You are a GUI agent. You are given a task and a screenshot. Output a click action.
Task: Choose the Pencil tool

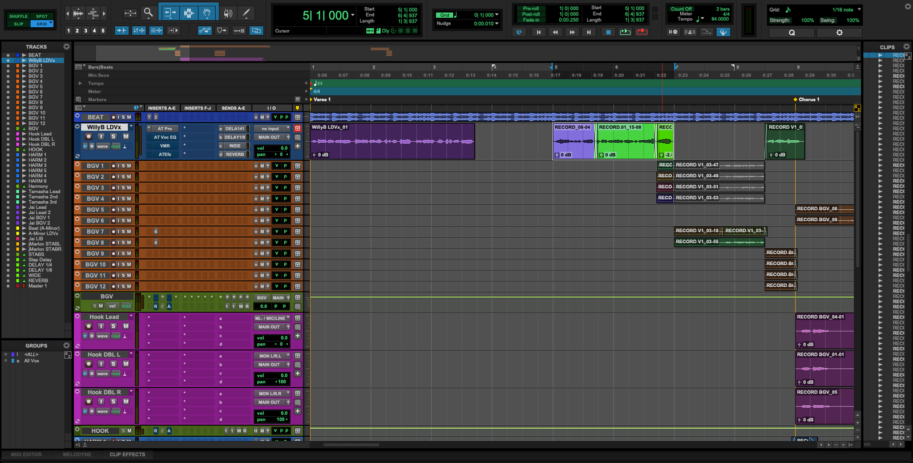pos(247,13)
